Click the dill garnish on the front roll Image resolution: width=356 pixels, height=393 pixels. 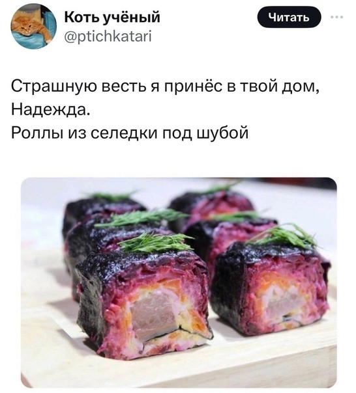point(156,242)
